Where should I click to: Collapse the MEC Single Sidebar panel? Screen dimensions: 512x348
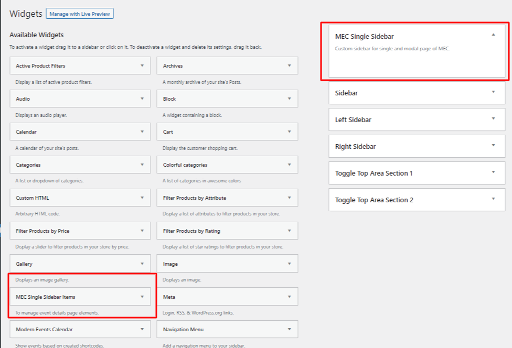coord(493,35)
